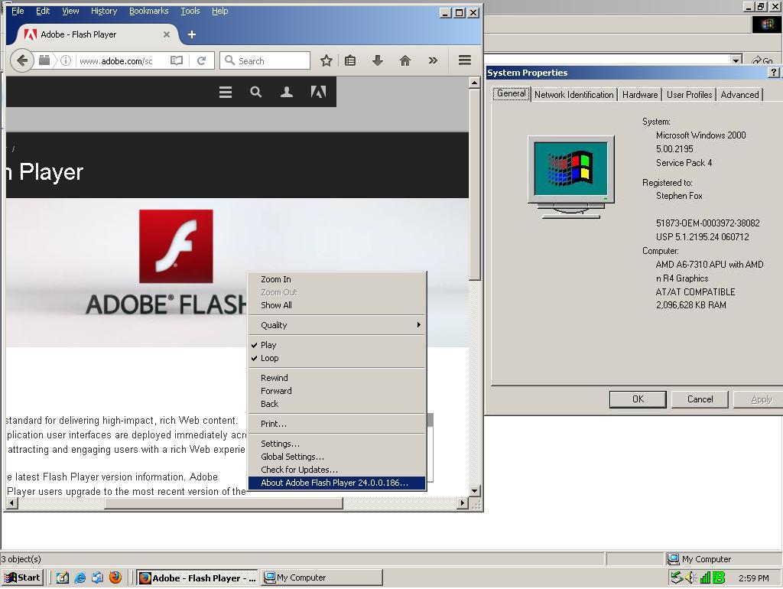The height and width of the screenshot is (589, 783).
Task: Switch to User Profiles tab
Action: (x=689, y=94)
